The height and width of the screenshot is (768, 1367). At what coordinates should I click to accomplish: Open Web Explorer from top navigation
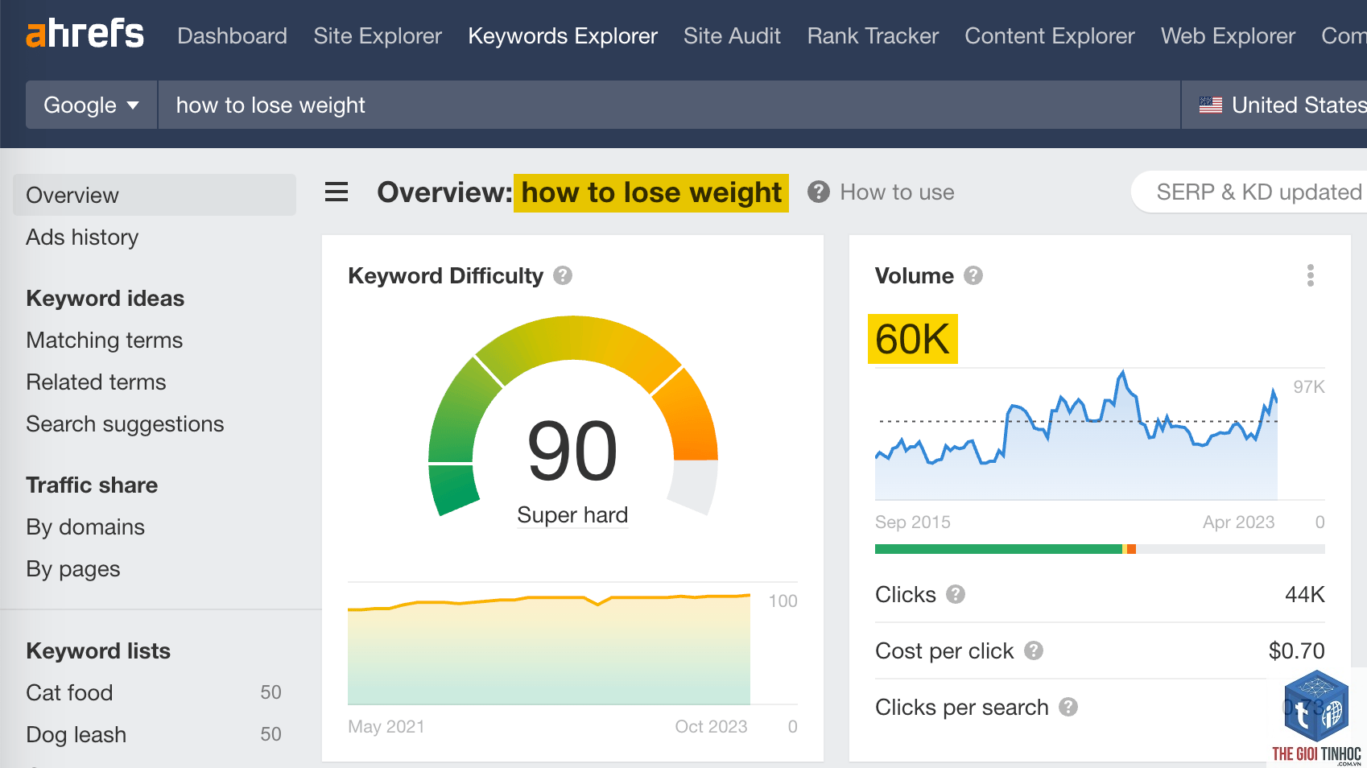click(1228, 35)
